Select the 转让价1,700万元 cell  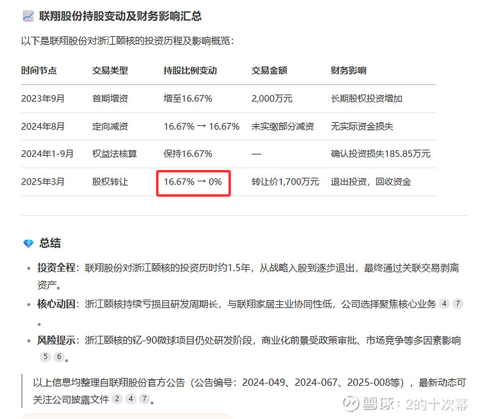pyautogui.click(x=285, y=182)
